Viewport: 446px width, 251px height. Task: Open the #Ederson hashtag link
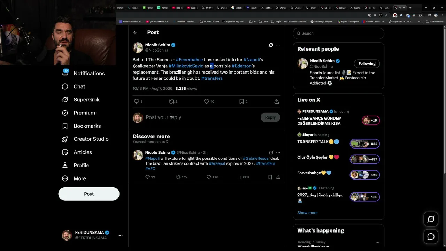(241, 66)
